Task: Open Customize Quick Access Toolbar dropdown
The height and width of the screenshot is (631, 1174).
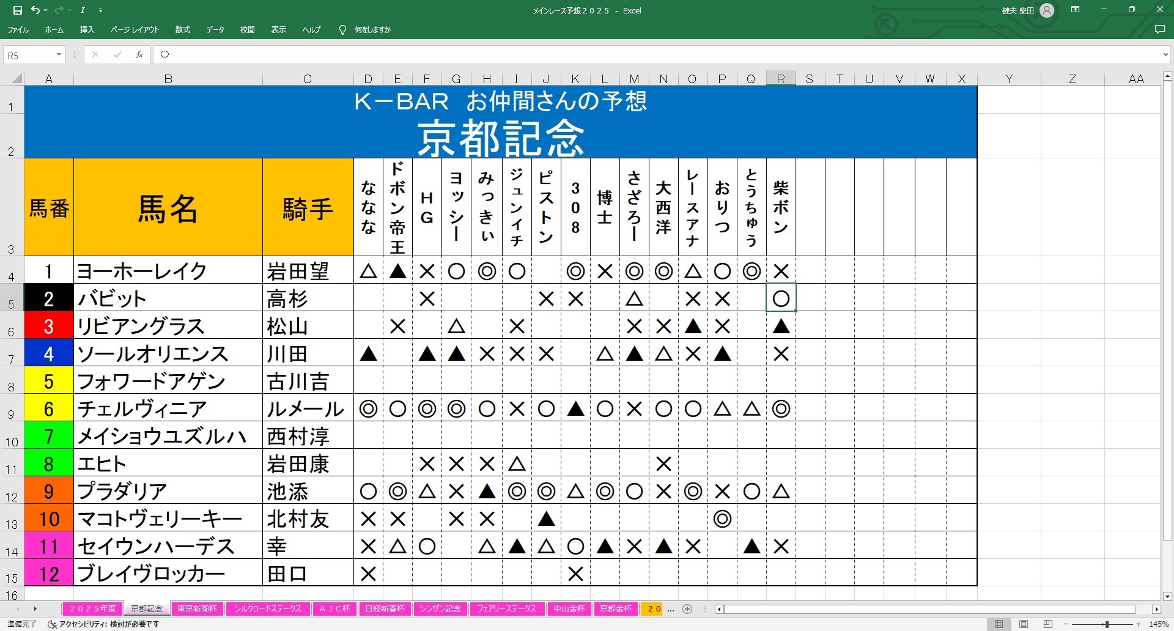Action: click(100, 10)
